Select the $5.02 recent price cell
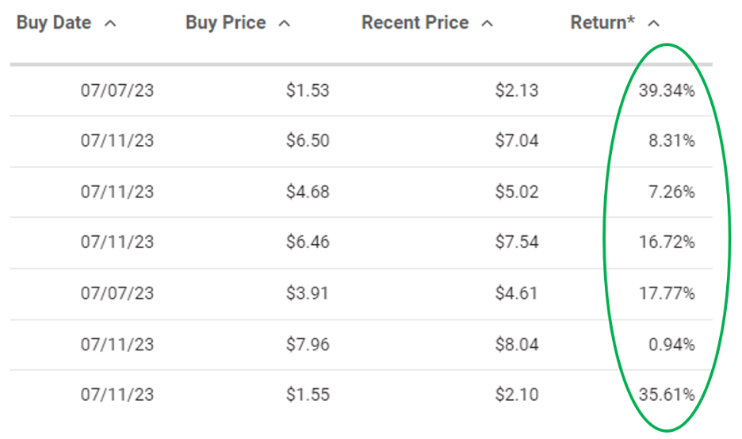 click(516, 192)
